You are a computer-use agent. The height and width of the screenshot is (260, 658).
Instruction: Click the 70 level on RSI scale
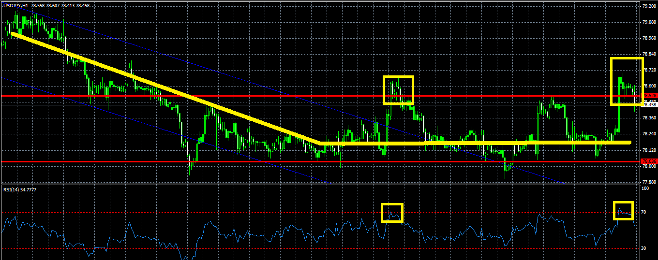pyautogui.click(x=644, y=212)
